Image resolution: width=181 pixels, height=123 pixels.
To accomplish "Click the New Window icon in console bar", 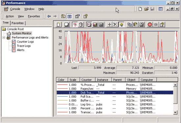I will (x=161, y=9).
